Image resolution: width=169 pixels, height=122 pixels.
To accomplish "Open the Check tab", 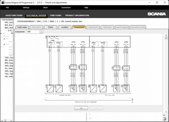I will pos(50,27).
